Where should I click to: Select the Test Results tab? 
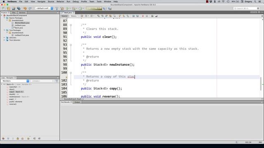coord(66,102)
